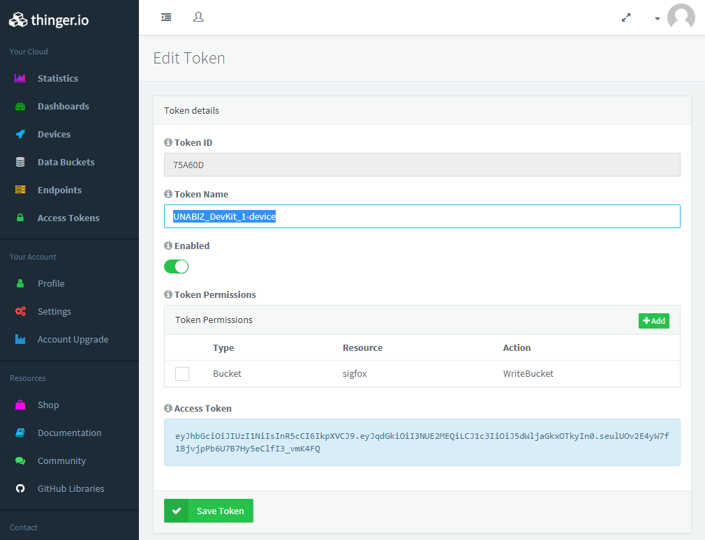Click the access token string box

click(422, 442)
